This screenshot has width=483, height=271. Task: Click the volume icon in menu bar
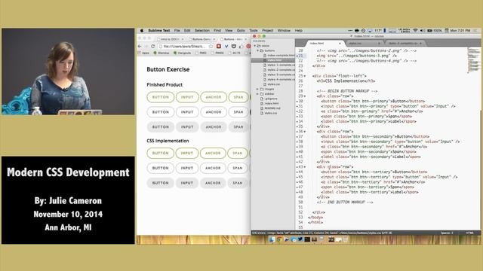click(x=423, y=30)
